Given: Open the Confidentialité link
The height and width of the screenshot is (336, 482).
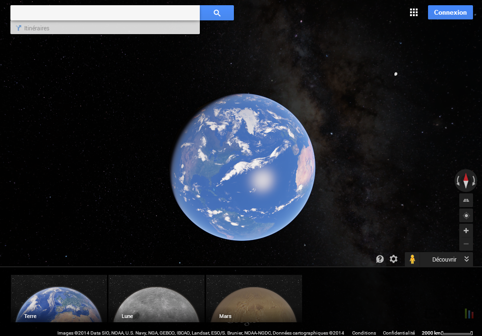Looking at the screenshot, I should click(x=399, y=333).
